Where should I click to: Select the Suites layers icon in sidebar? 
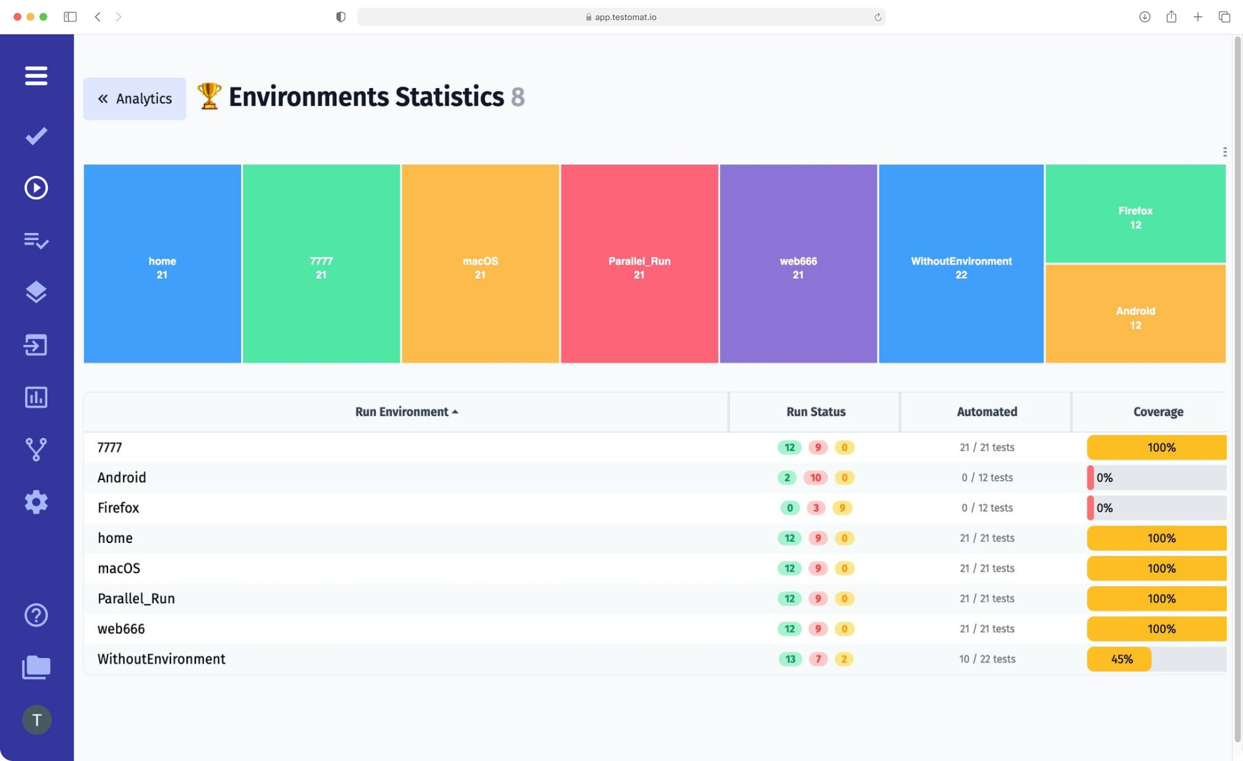36,292
